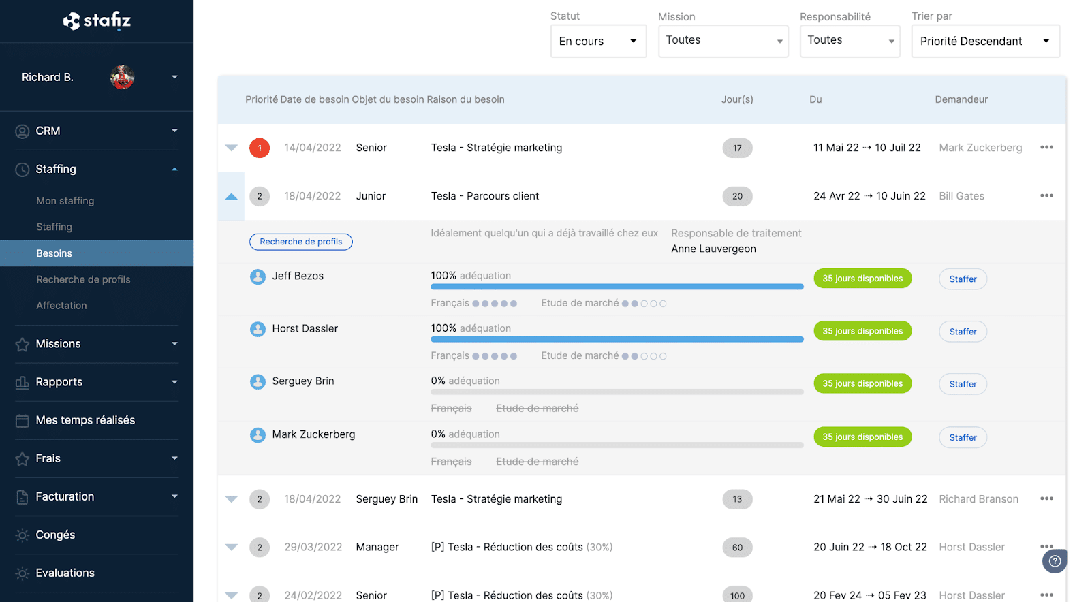Click Jeff Bezos profile icon
Image resolution: width=1090 pixels, height=602 pixels.
(x=258, y=276)
